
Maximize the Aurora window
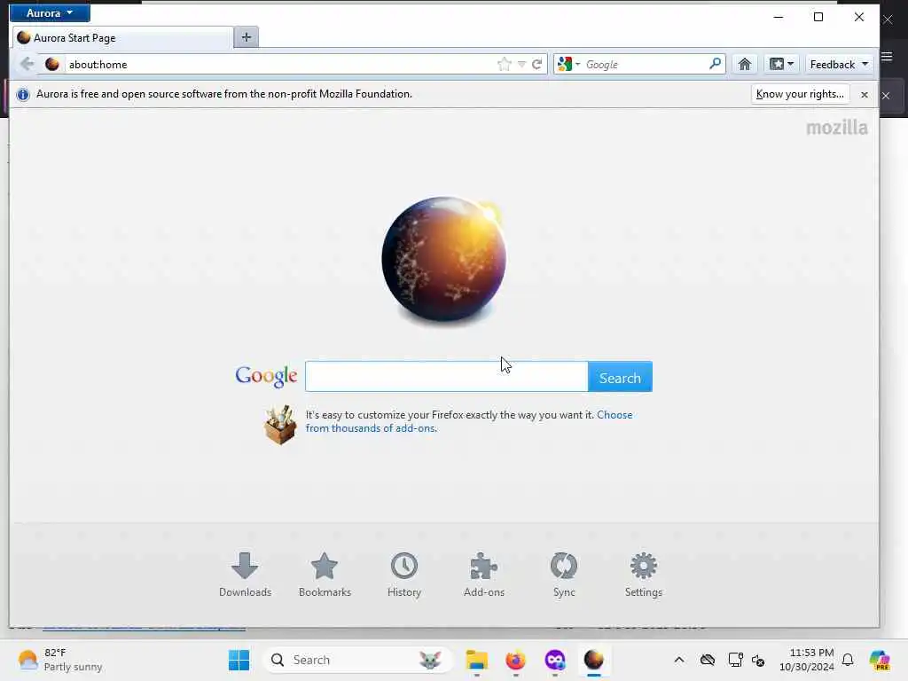(x=818, y=17)
